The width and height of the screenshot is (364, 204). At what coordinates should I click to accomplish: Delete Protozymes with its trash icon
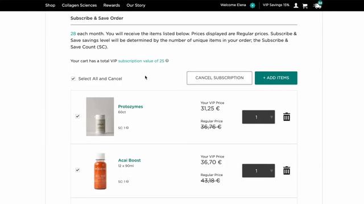click(x=287, y=117)
